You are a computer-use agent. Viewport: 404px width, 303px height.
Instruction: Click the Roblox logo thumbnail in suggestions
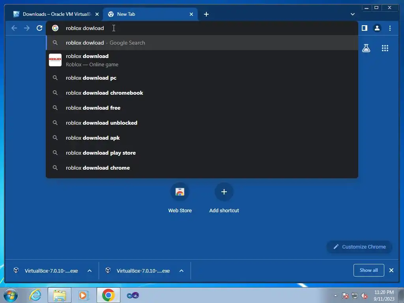click(x=55, y=60)
